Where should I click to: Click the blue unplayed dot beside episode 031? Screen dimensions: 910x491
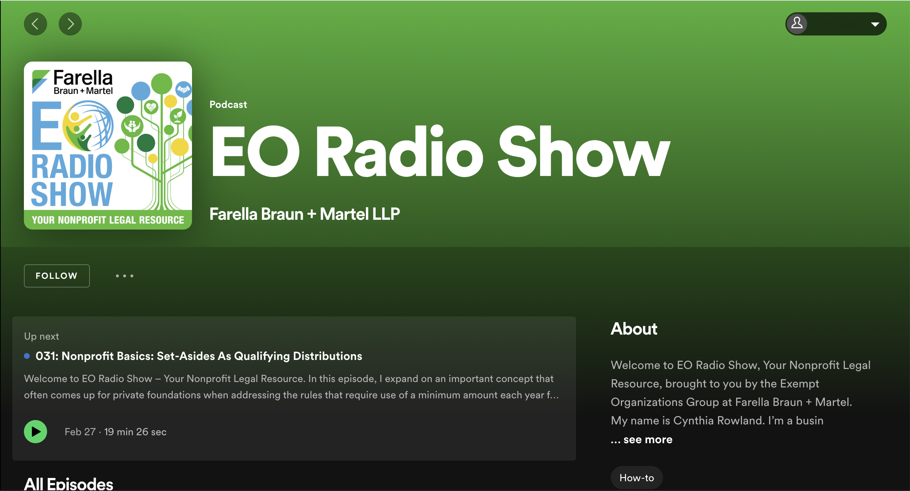pos(27,356)
